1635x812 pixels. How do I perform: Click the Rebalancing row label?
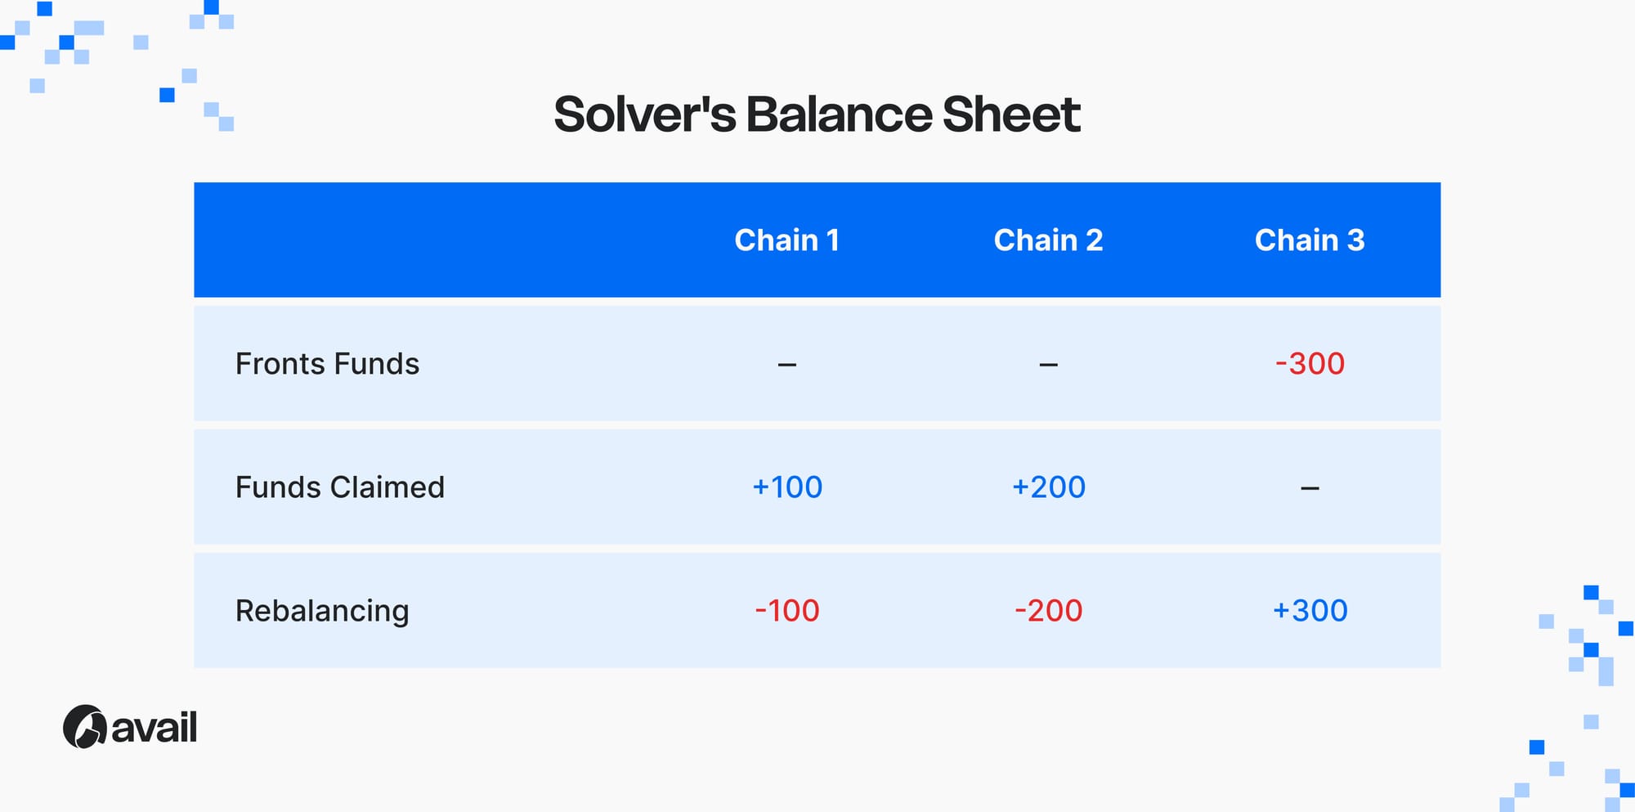[x=322, y=611]
